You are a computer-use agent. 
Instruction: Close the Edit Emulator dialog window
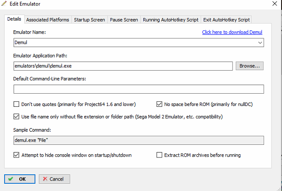[275, 4]
